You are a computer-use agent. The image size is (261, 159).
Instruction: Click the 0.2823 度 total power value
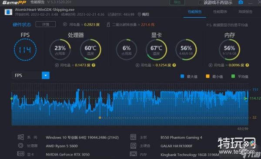tap(92, 25)
